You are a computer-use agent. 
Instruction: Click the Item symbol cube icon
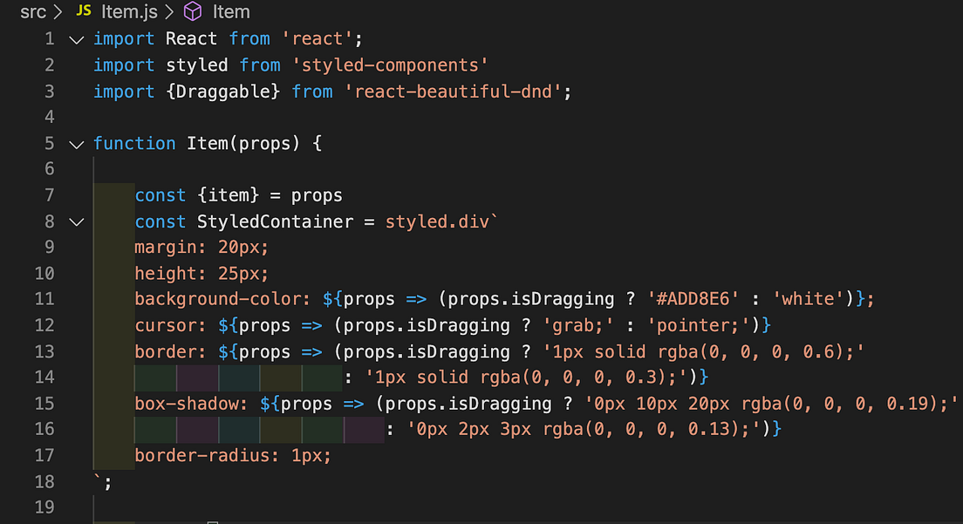point(193,11)
